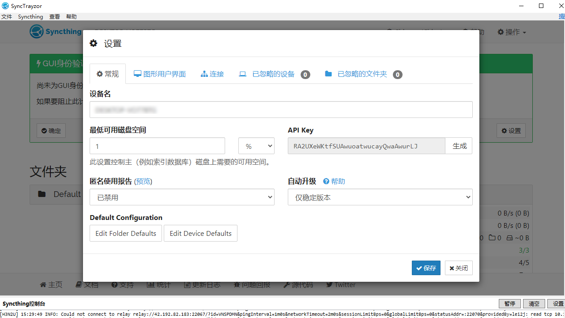Click the Edit Folder Defaults button
The image size is (565, 318).
click(125, 233)
